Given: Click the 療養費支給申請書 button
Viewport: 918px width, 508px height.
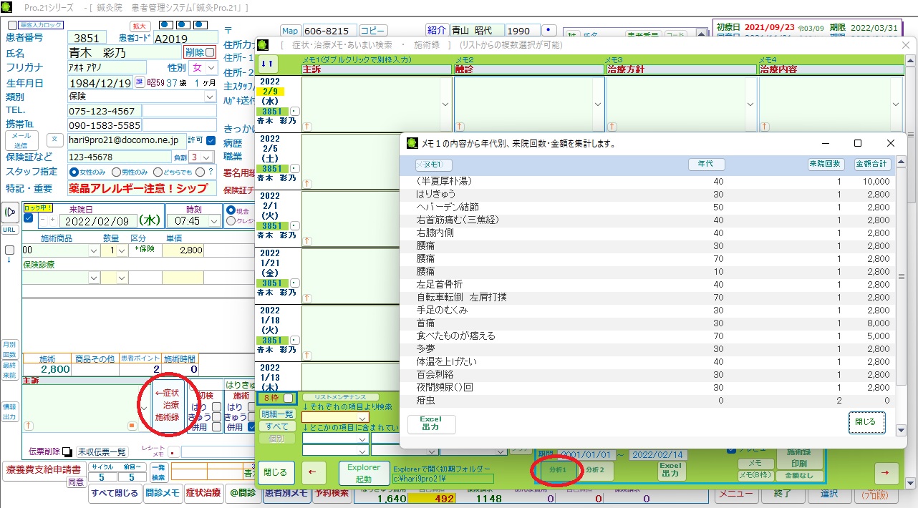Looking at the screenshot, I should tap(43, 470).
